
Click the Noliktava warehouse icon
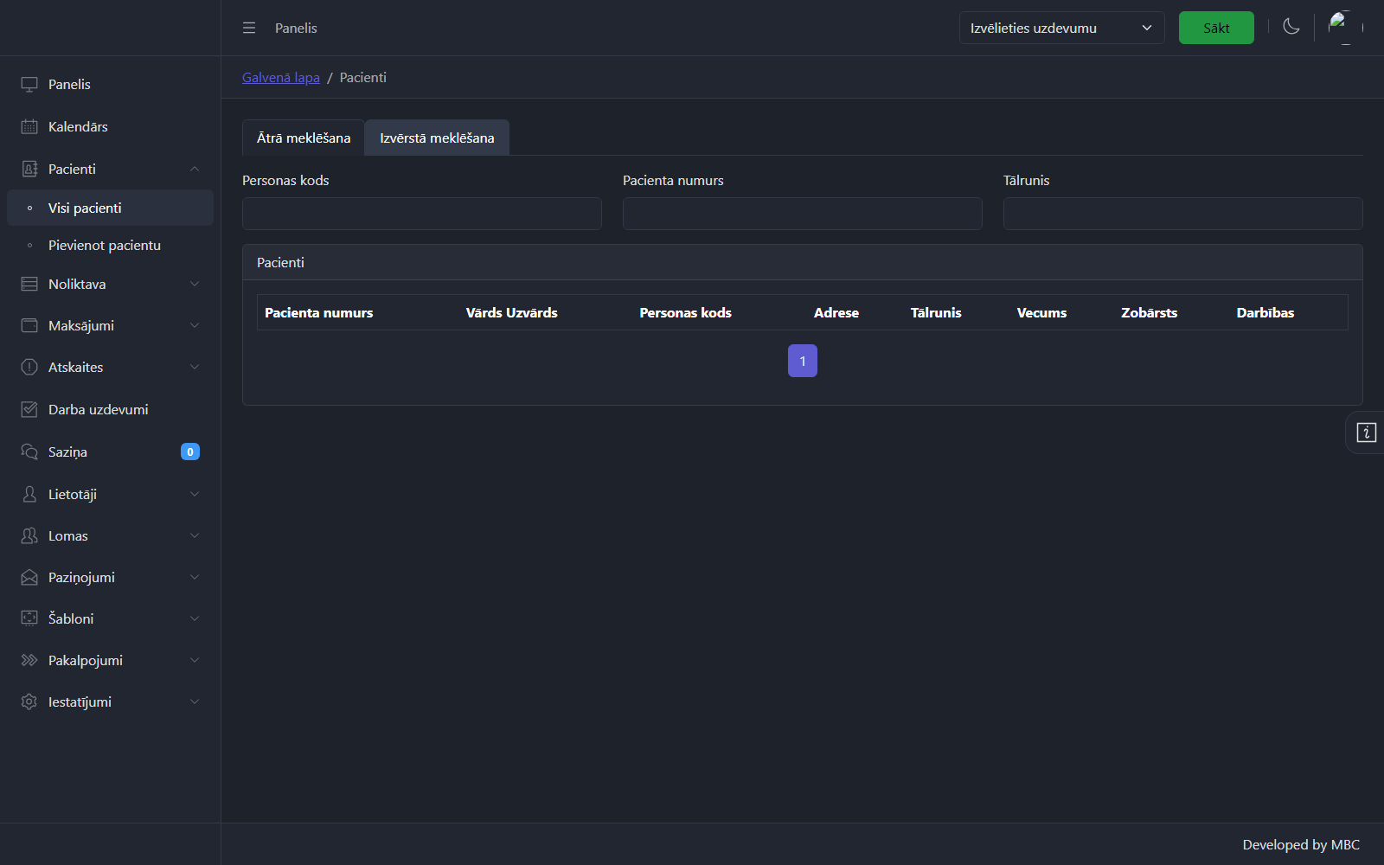pos(29,284)
